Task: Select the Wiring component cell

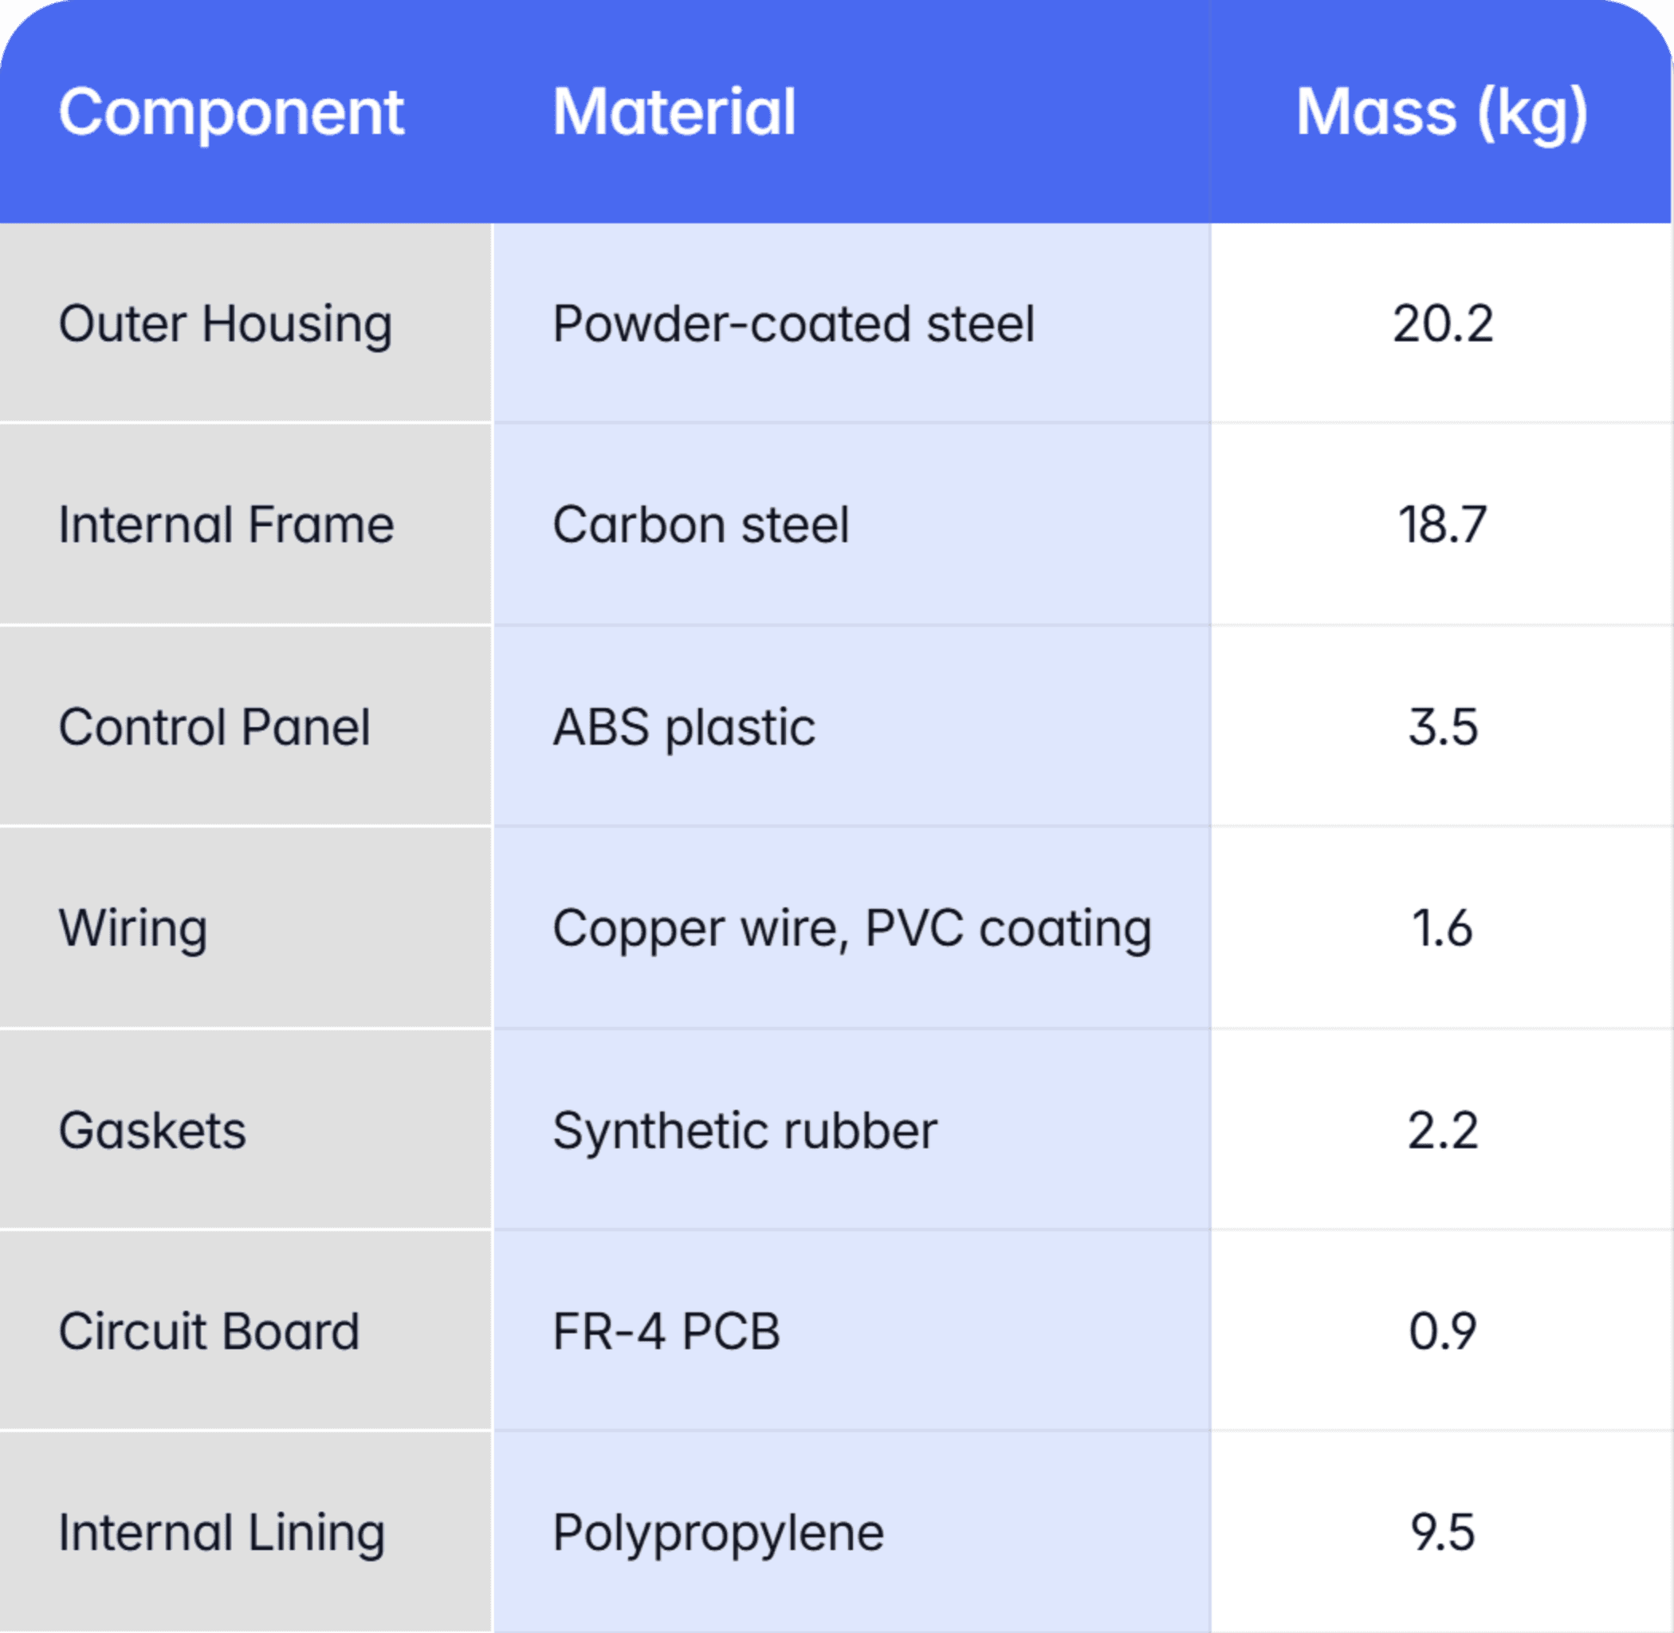Action: pyautogui.click(x=246, y=928)
